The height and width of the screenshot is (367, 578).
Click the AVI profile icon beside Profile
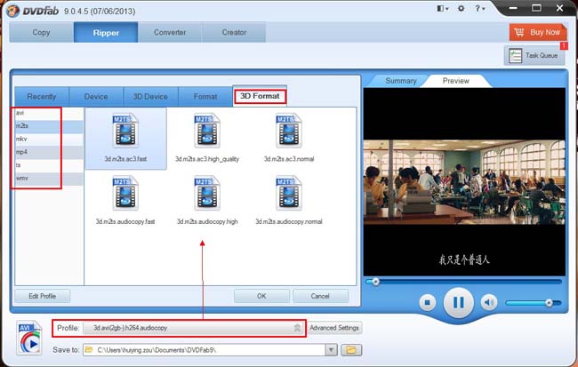click(x=29, y=338)
